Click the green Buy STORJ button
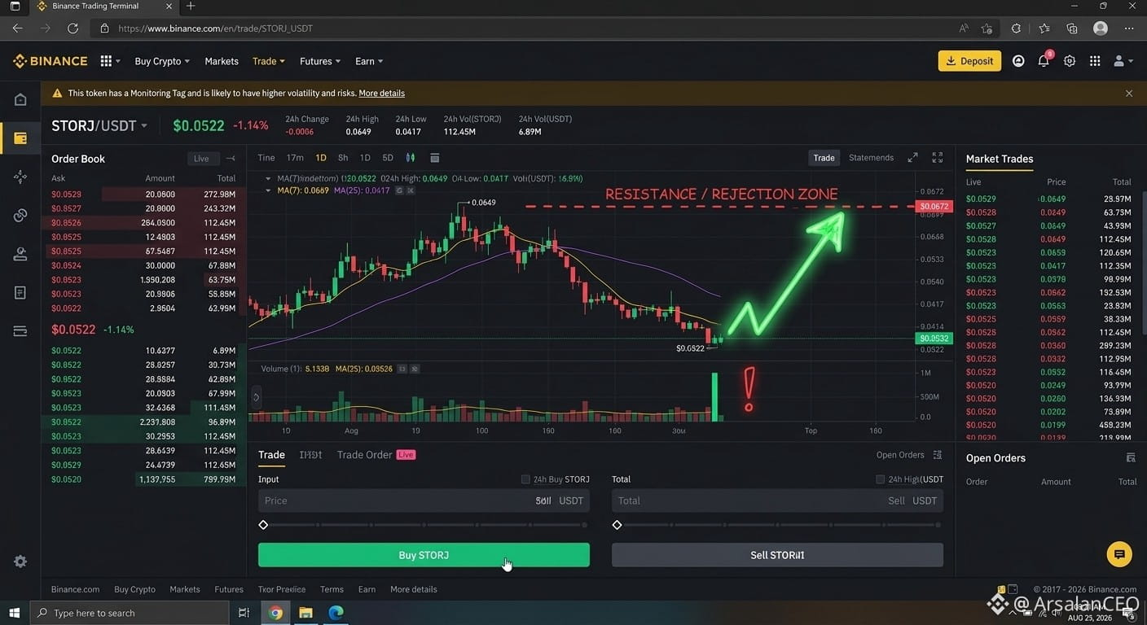The width and height of the screenshot is (1147, 625). [x=424, y=555]
